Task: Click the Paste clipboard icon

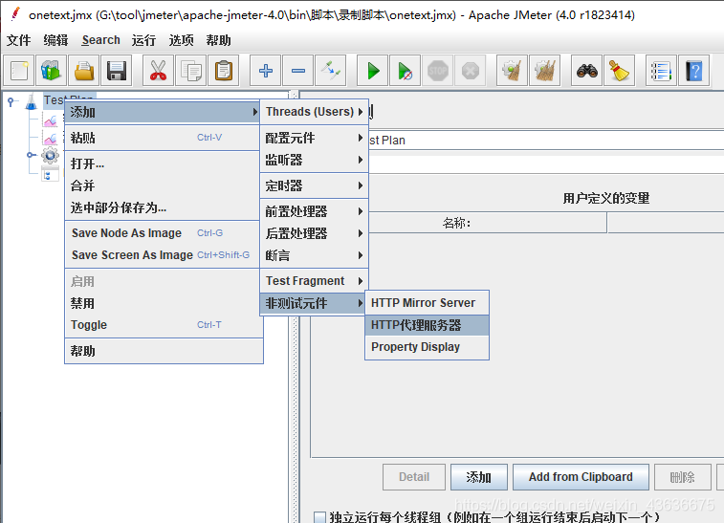Action: (224, 71)
